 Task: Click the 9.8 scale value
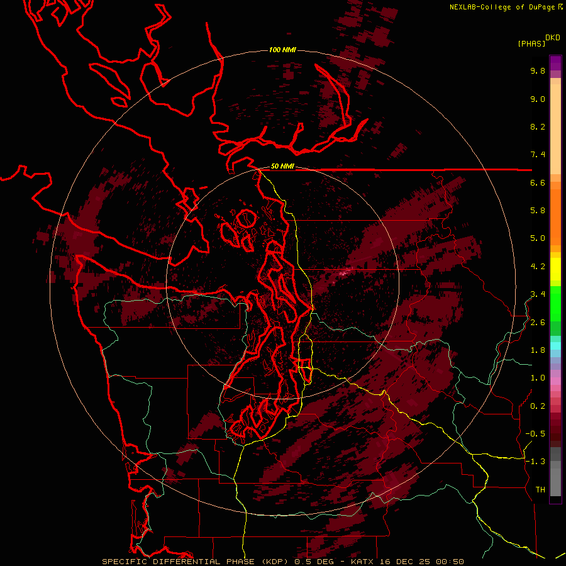538,70
